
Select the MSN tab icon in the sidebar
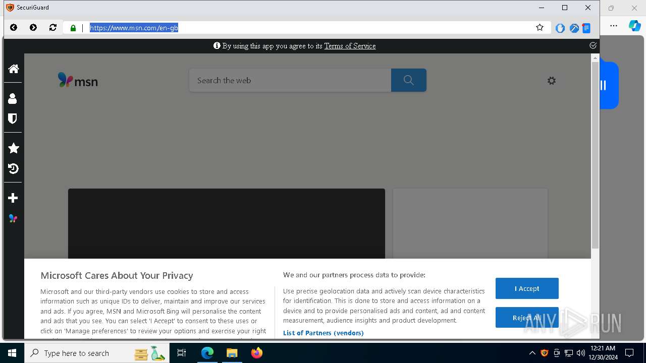(13, 218)
